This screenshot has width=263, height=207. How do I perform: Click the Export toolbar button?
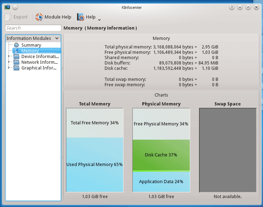16,17
